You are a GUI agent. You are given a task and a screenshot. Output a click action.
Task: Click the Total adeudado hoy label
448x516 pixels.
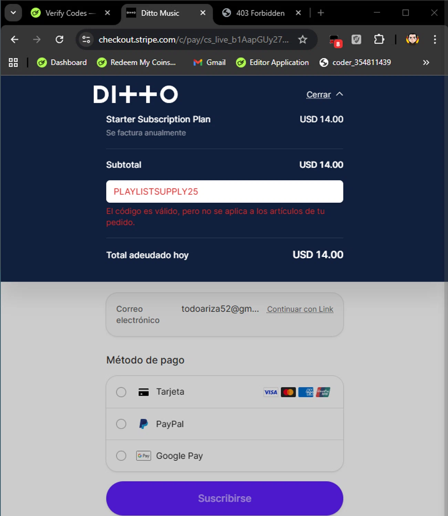147,255
